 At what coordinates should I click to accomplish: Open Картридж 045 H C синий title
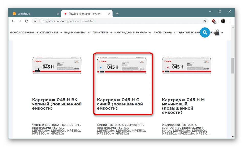tap(120, 104)
